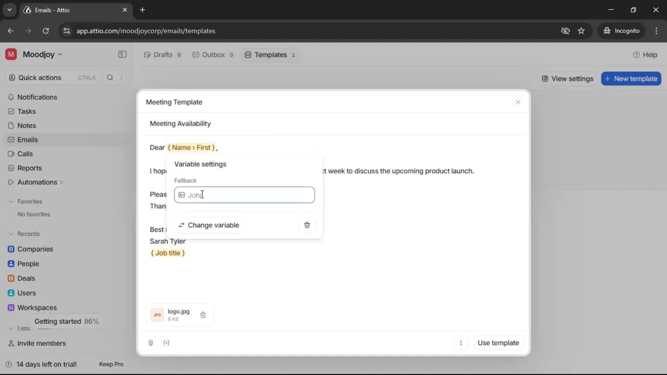Open a new browser tab with plus icon

(142, 10)
